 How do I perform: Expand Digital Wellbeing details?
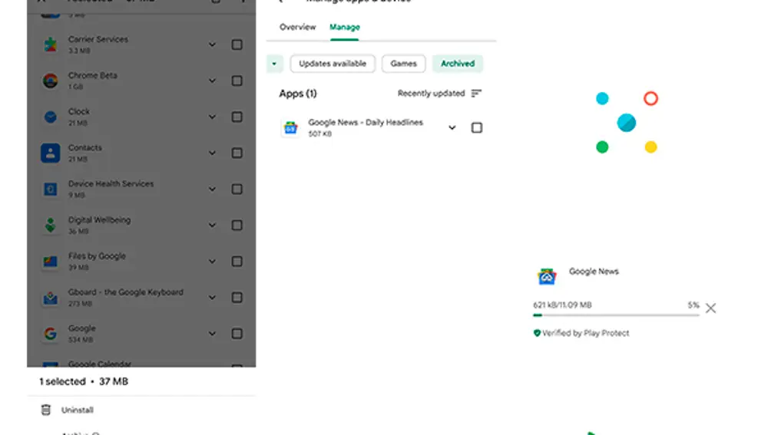pyautogui.click(x=212, y=225)
